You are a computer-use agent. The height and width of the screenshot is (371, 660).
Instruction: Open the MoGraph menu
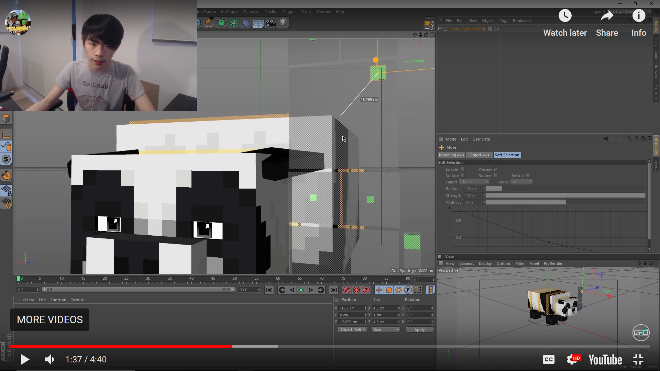[x=229, y=12]
